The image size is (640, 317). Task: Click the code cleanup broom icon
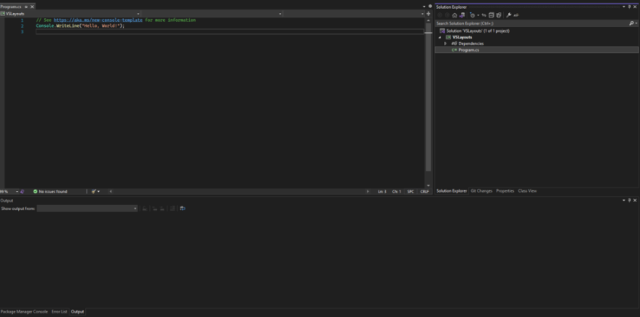click(x=94, y=191)
